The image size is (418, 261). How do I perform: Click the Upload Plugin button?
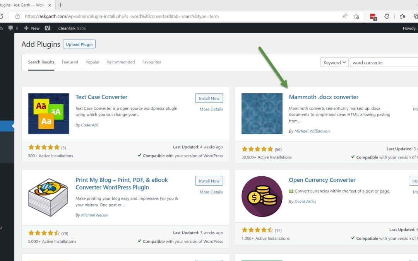pos(79,44)
